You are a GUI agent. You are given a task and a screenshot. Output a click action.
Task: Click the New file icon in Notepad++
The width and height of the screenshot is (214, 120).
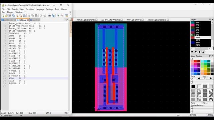tap(3, 16)
